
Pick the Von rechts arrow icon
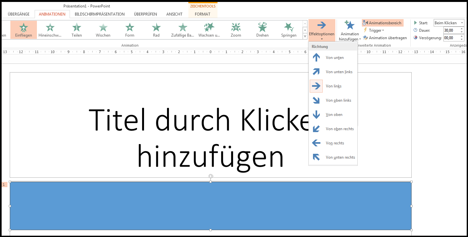pyautogui.click(x=316, y=143)
